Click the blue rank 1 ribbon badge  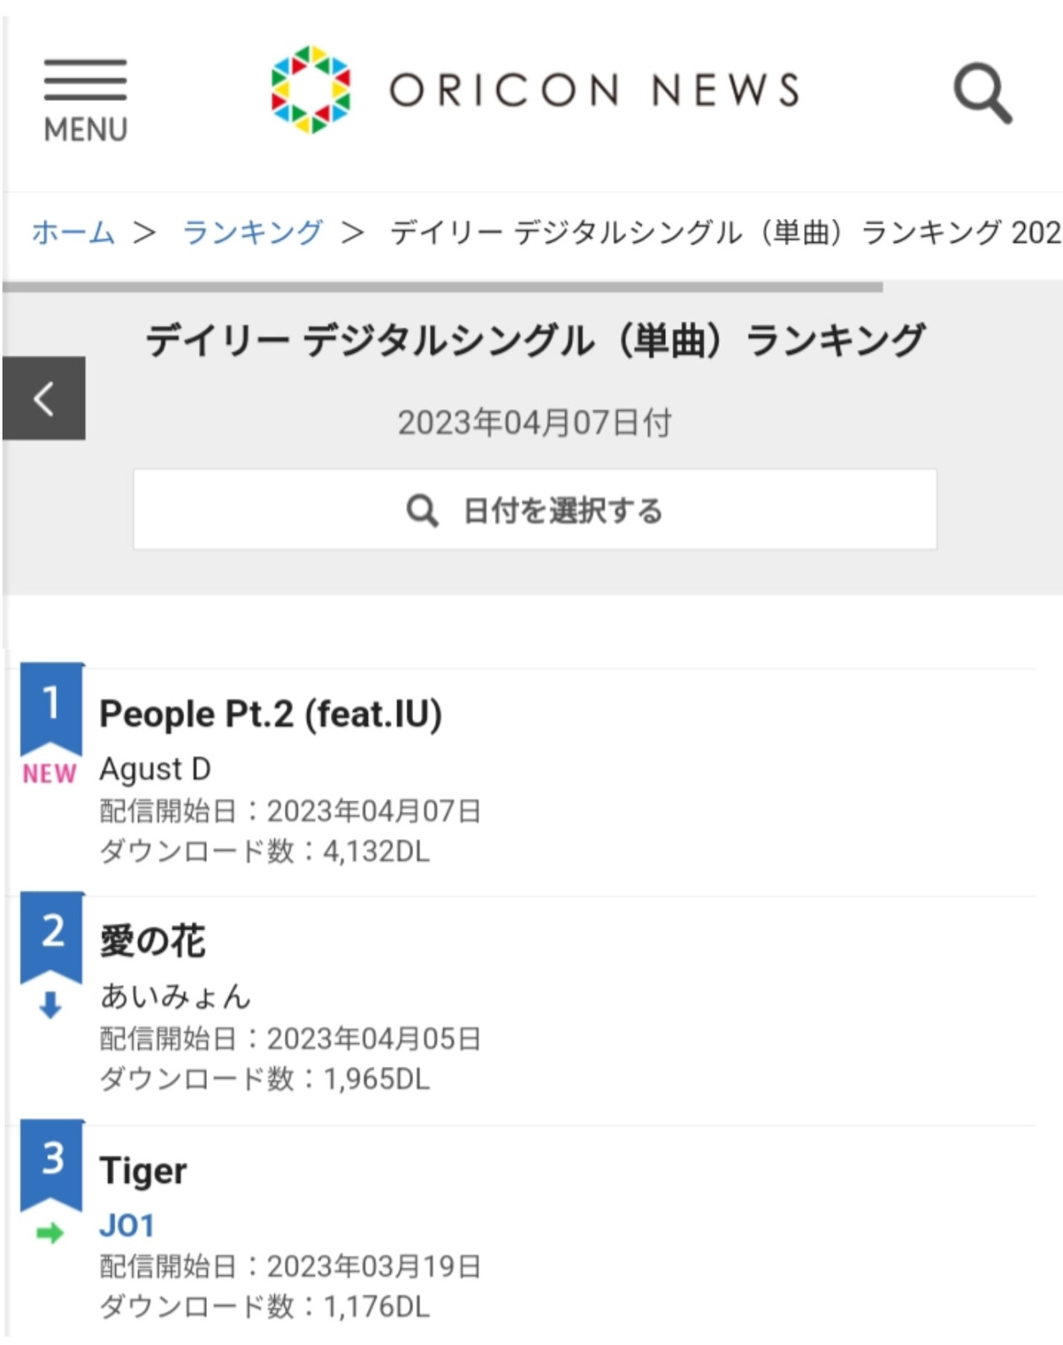(x=52, y=706)
